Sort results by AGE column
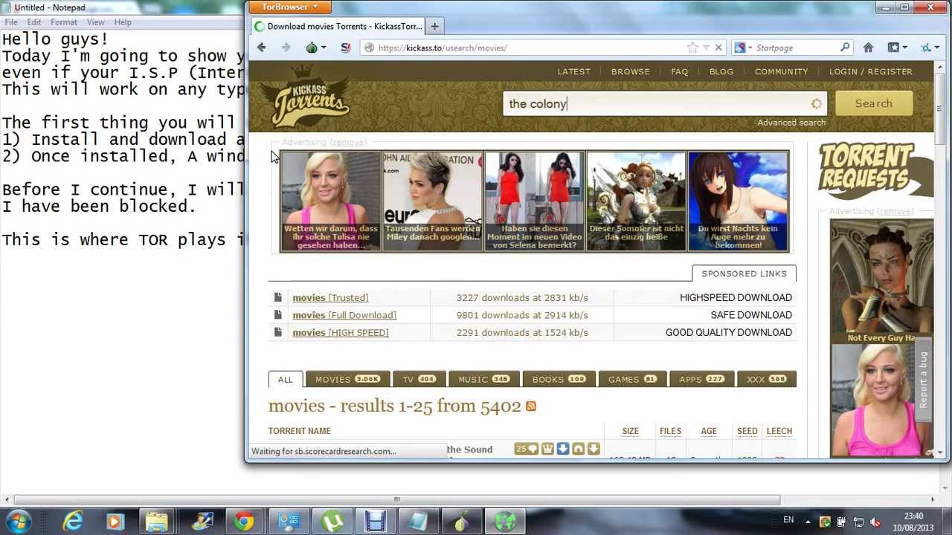The width and height of the screenshot is (952, 535). 708,431
